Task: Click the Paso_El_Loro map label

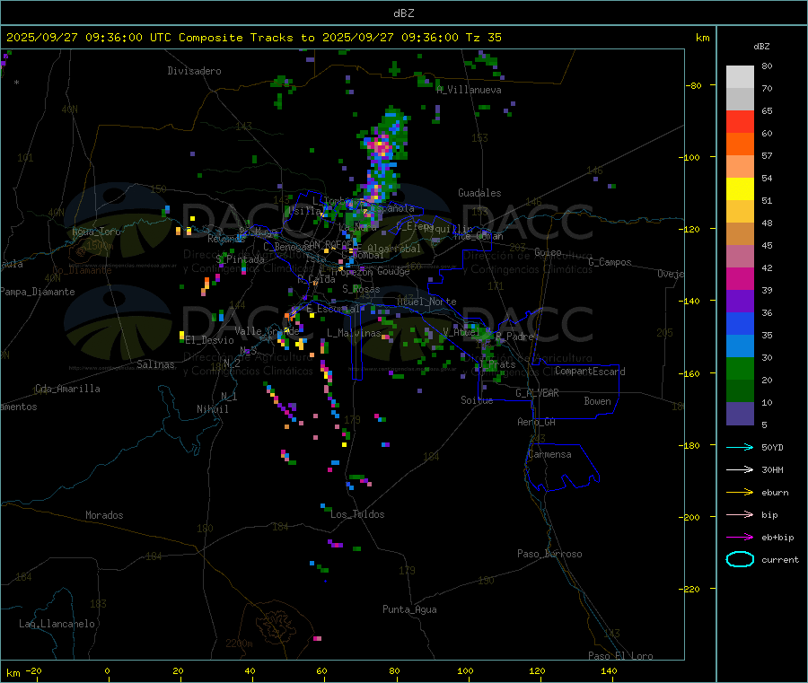Action: (x=620, y=656)
